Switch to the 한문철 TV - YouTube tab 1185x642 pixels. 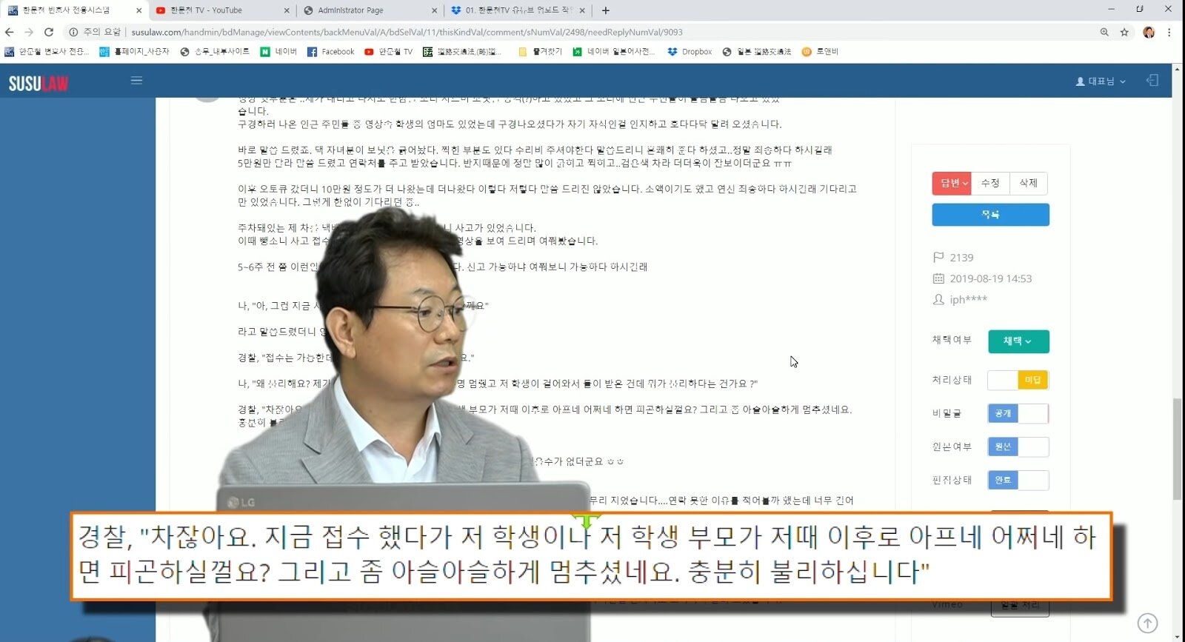[222, 10]
